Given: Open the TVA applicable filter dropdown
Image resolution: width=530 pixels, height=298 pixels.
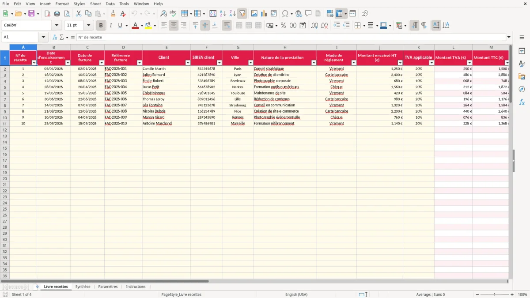Looking at the screenshot, I should [432, 63].
